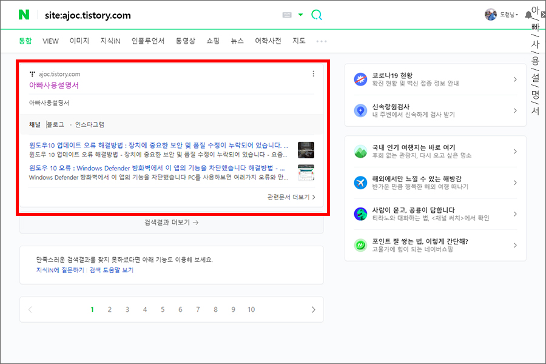Go to results page 10

(251, 309)
